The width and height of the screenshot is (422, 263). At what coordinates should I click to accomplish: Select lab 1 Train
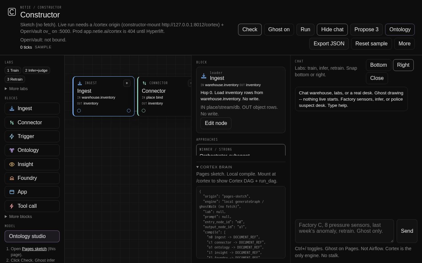[13, 70]
